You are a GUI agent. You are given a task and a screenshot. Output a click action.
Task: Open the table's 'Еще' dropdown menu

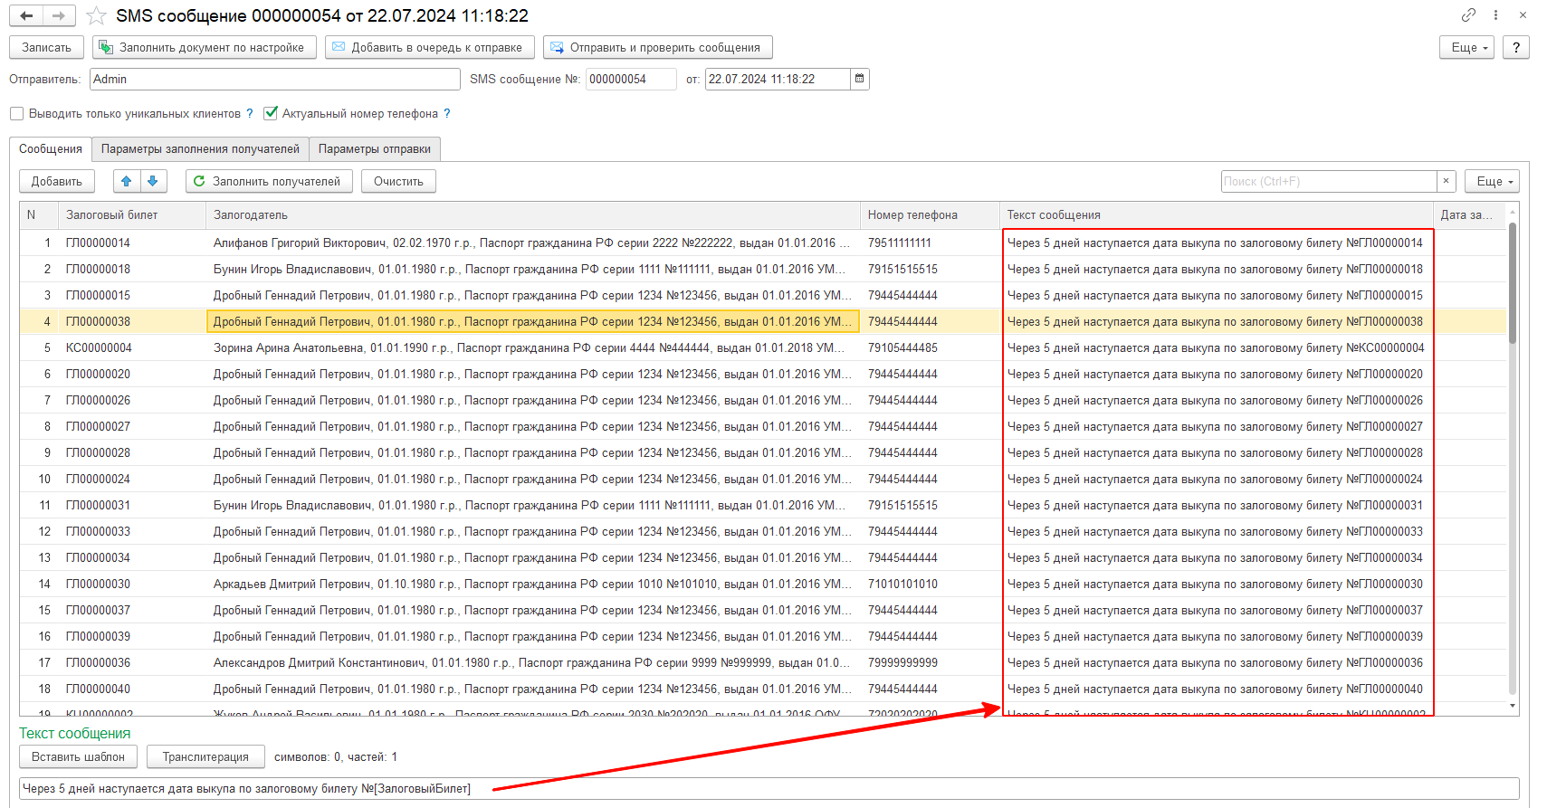1492,181
